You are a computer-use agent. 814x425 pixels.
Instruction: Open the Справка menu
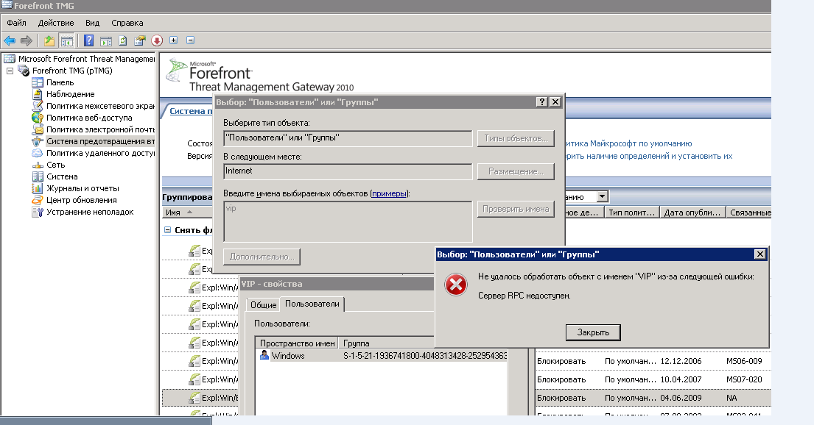(x=127, y=23)
